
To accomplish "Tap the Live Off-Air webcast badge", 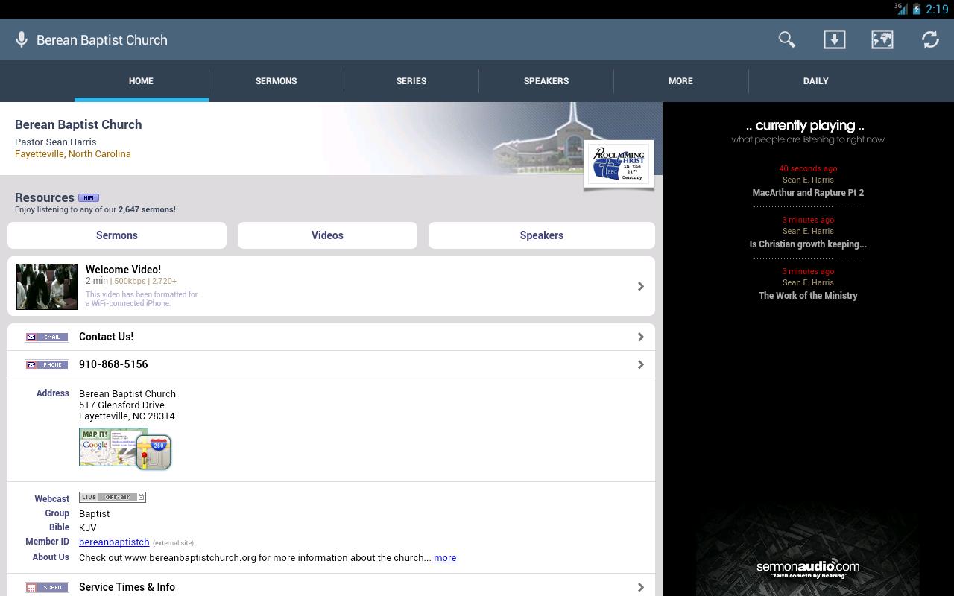I will (x=113, y=497).
